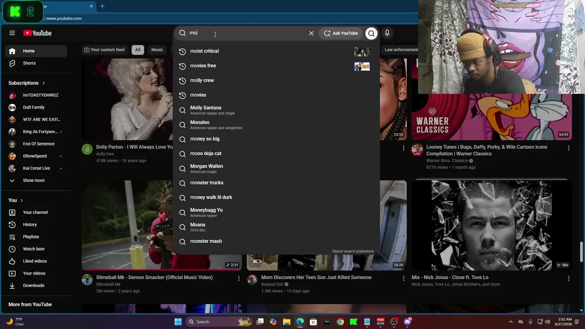This screenshot has height=329, width=585.
Task: Open Your videos
Action: tap(36, 273)
